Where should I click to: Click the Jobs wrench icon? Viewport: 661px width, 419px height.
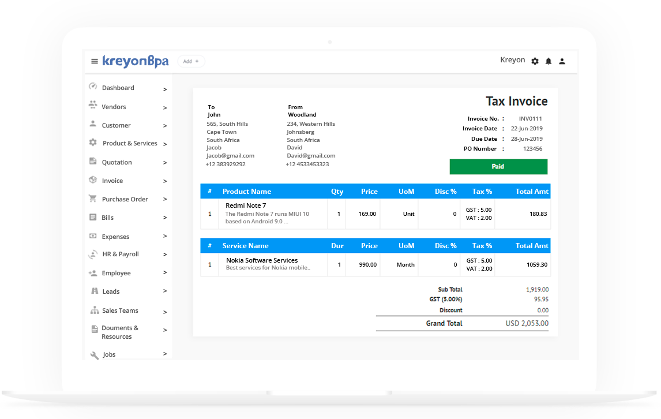coord(95,355)
